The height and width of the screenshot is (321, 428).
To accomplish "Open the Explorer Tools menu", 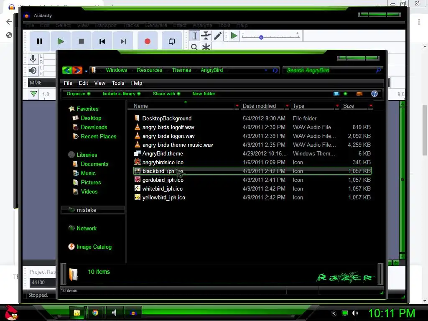I will (118, 83).
